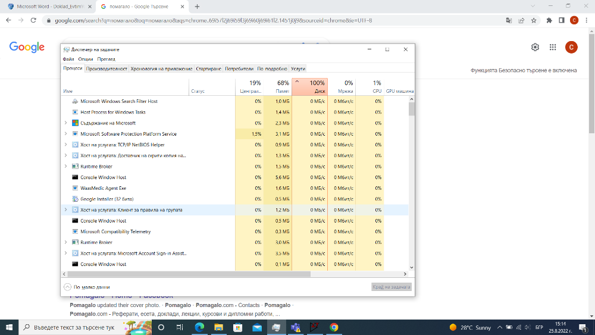Select Microsoft Windows Search Filter Host row
Image resolution: width=595 pixels, height=335 pixels.
coord(234,101)
